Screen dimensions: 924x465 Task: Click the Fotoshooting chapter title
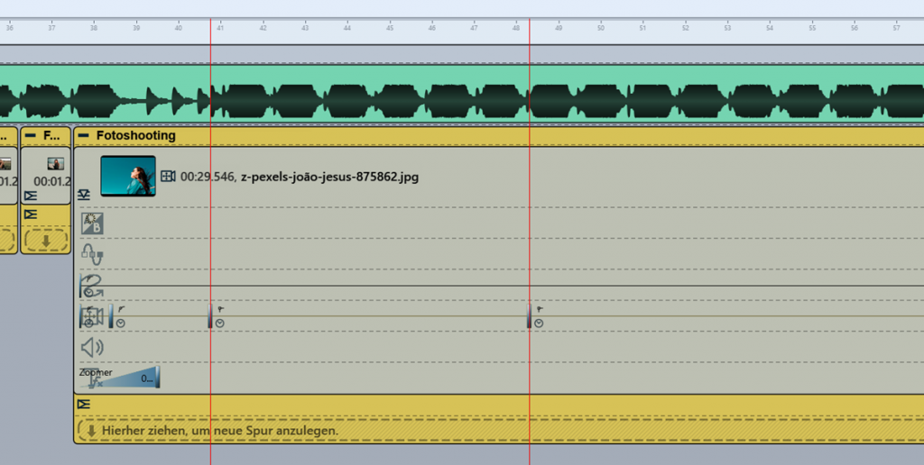(x=135, y=136)
